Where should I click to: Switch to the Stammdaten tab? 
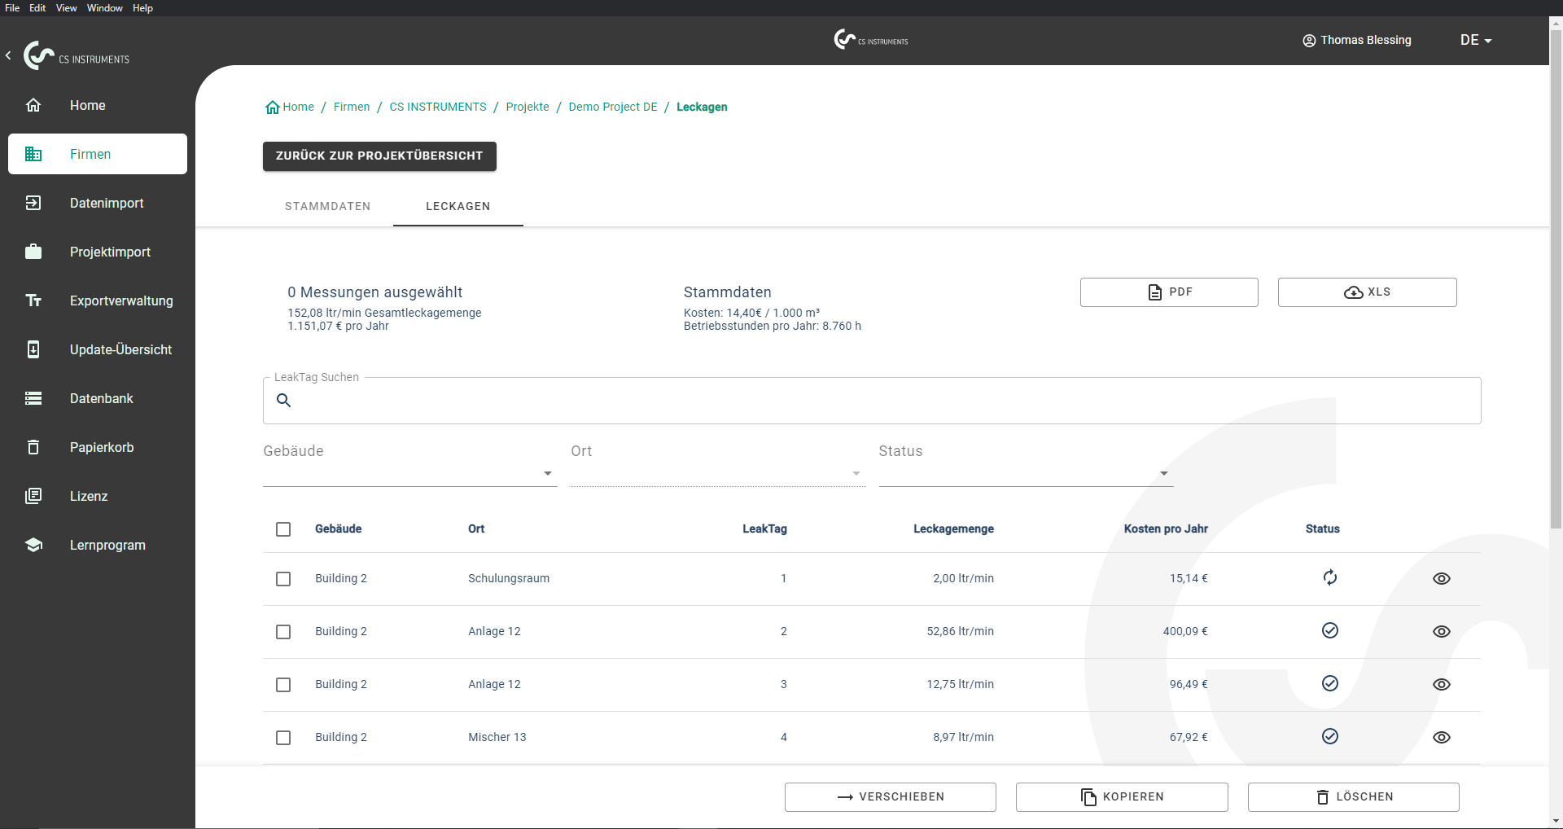(x=327, y=206)
